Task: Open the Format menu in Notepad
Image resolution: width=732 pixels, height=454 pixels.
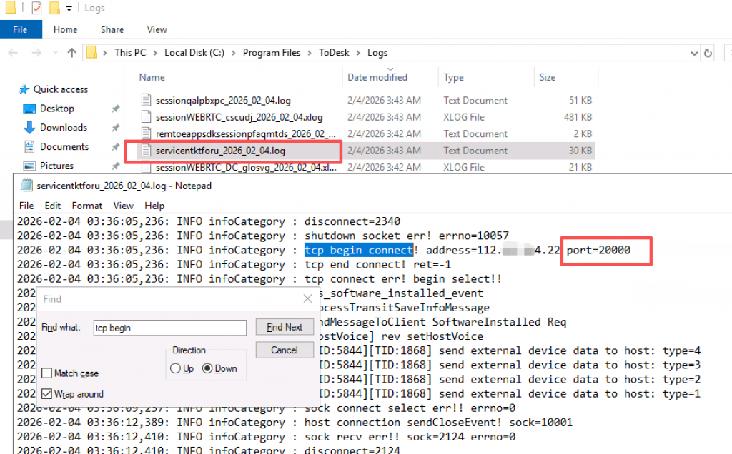Action: pos(86,206)
